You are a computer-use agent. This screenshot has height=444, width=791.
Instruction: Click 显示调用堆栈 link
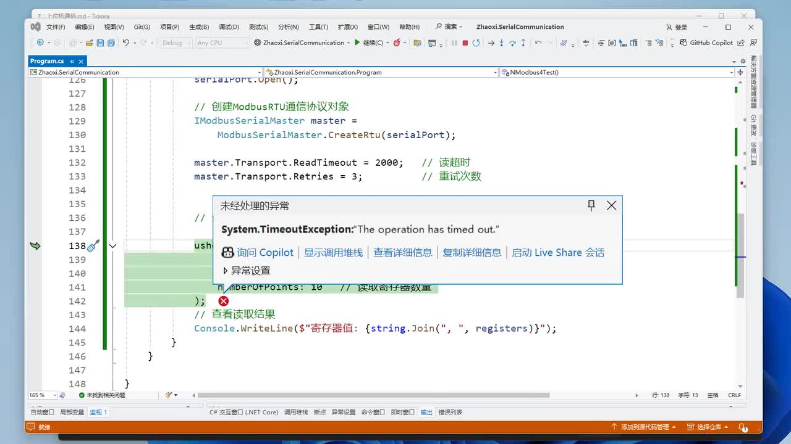(x=333, y=252)
